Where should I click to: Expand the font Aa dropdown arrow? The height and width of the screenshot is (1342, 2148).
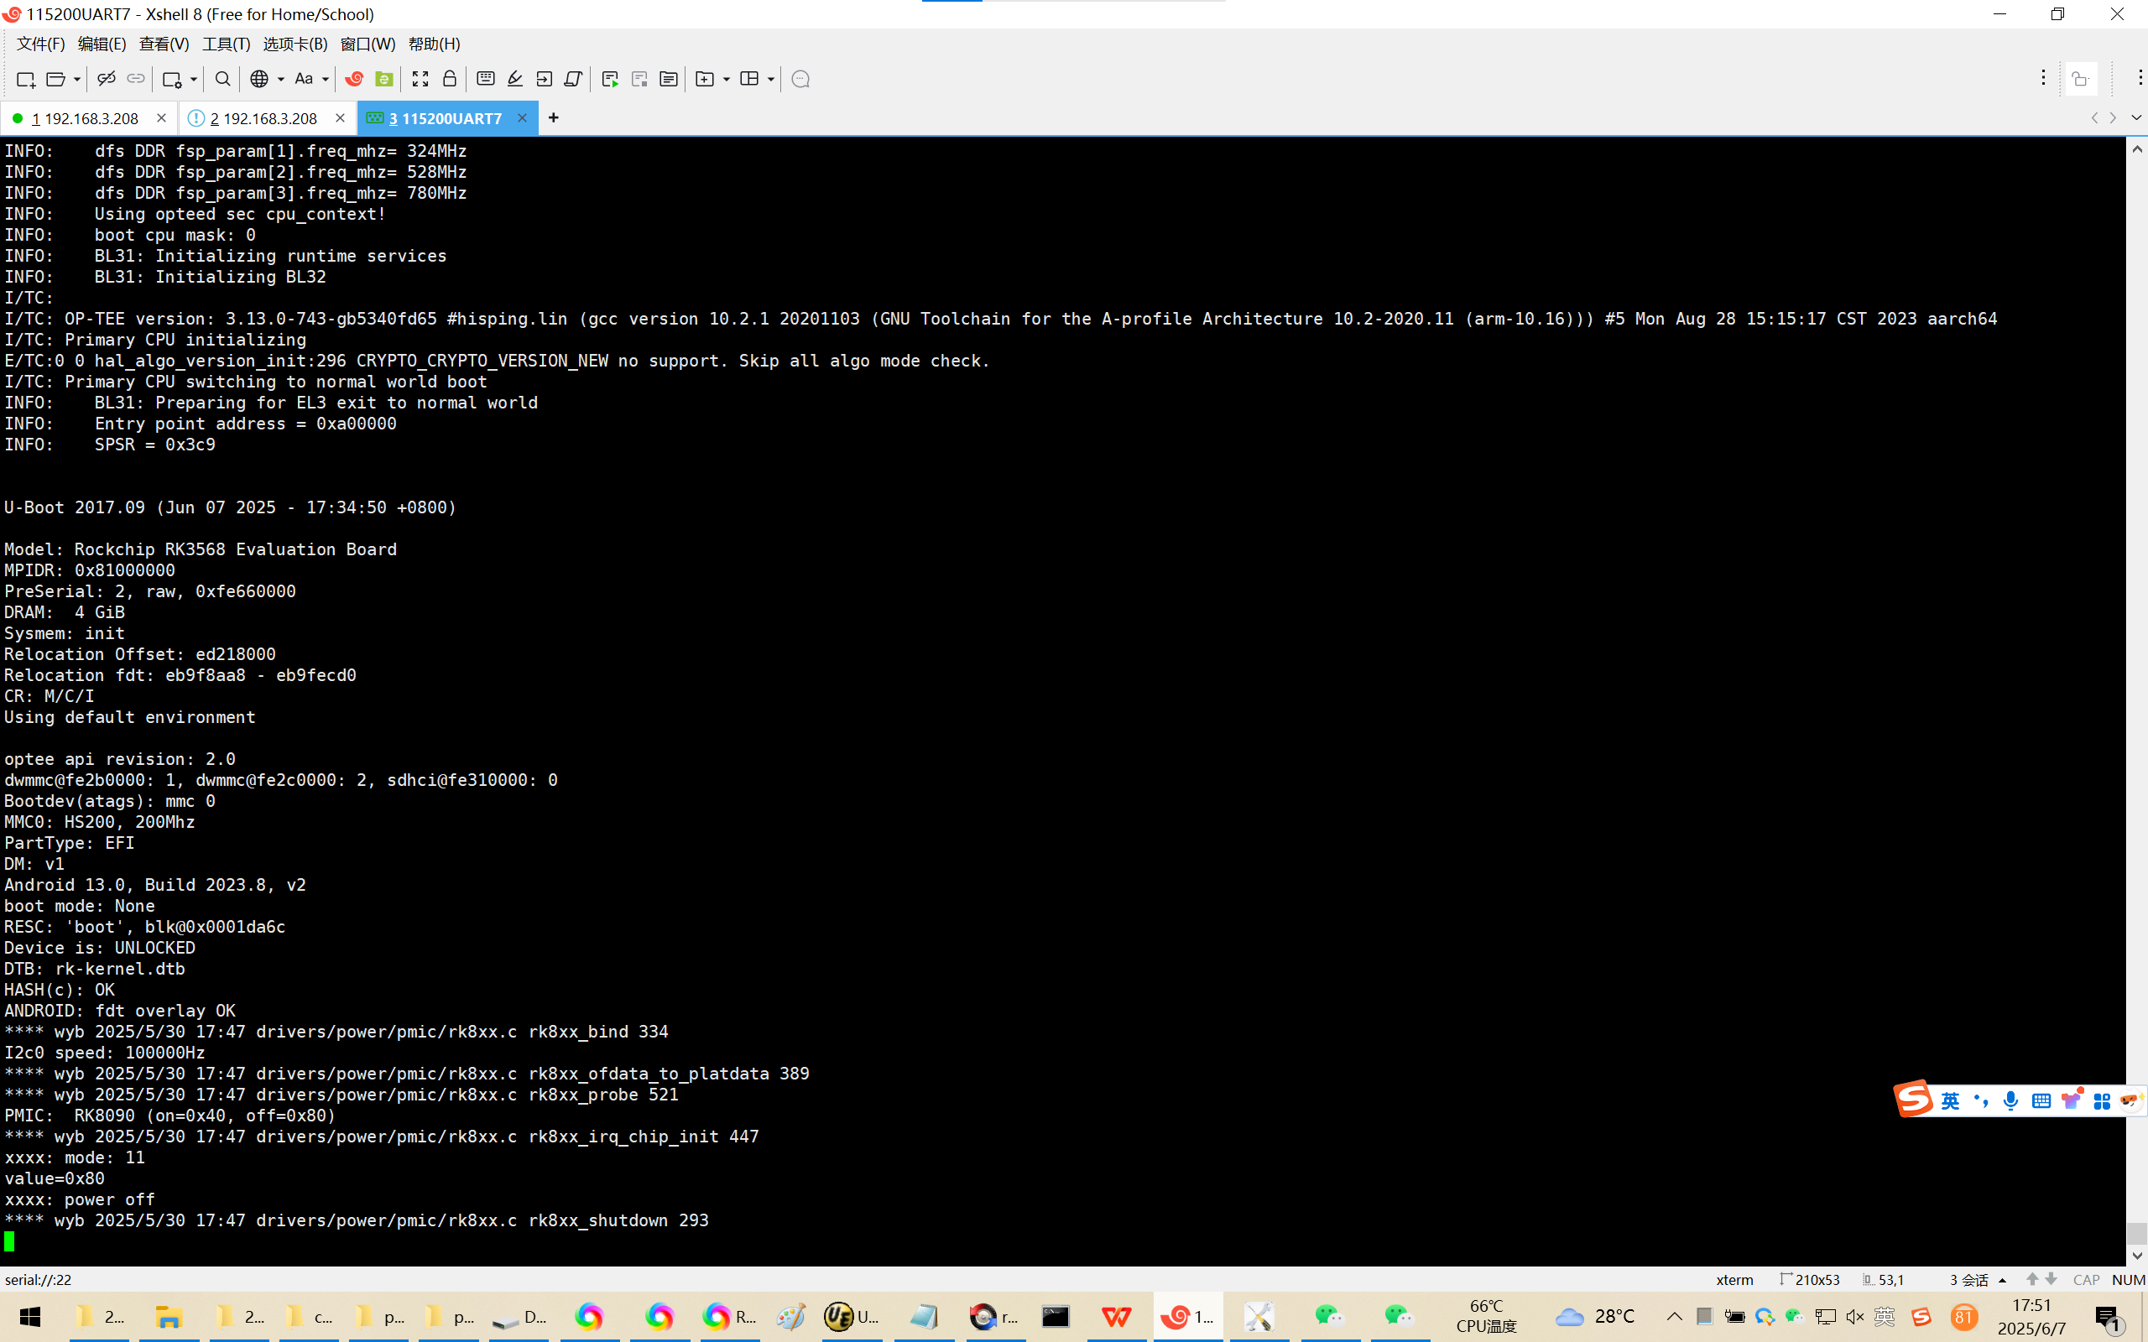point(326,79)
